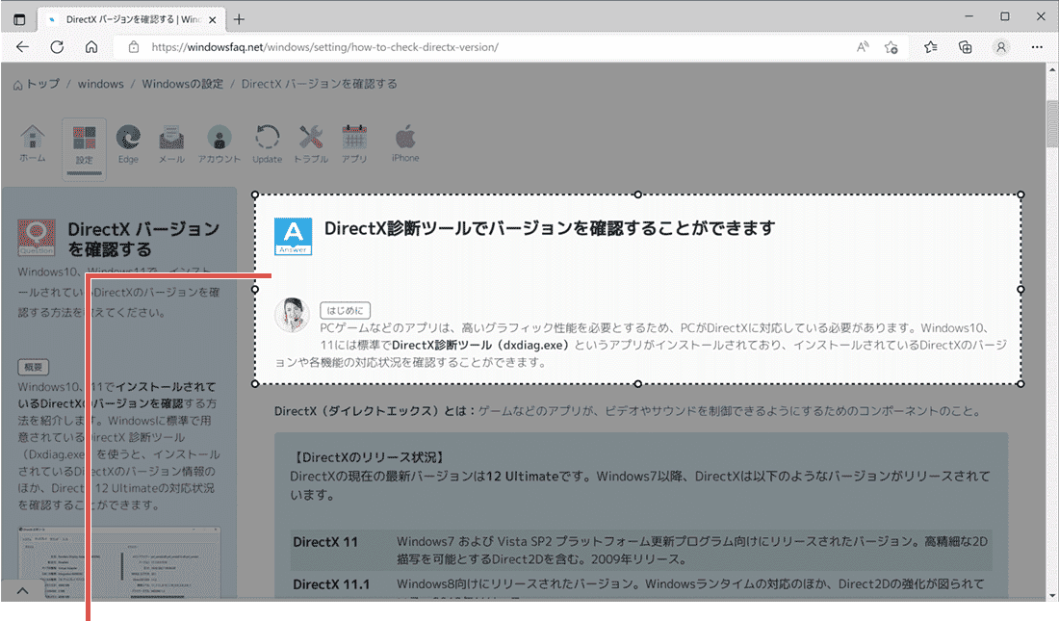Click the DirectX 11 table row label
Screen dimensions: 1059x621
325,542
